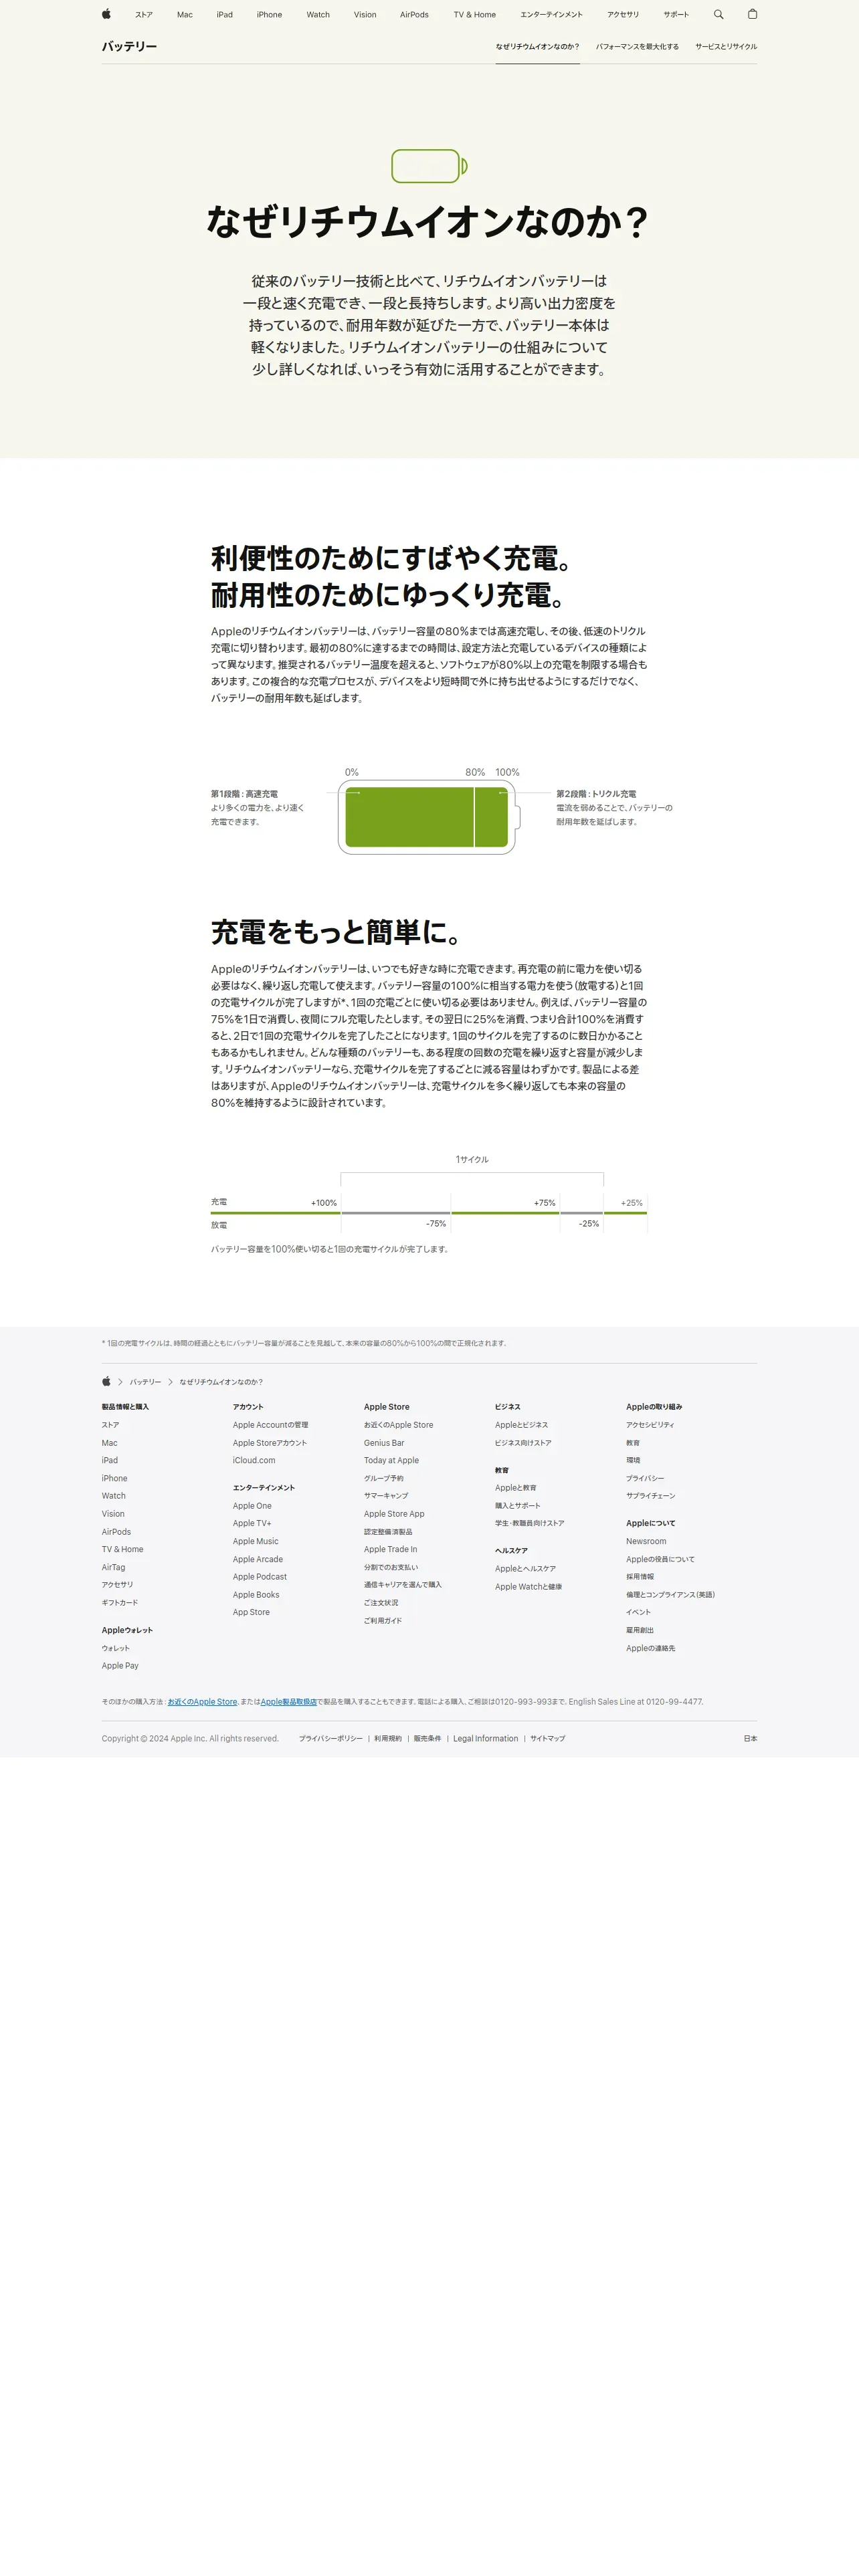Click the バッテリー page title link
This screenshot has width=859, height=2576.
tap(129, 46)
